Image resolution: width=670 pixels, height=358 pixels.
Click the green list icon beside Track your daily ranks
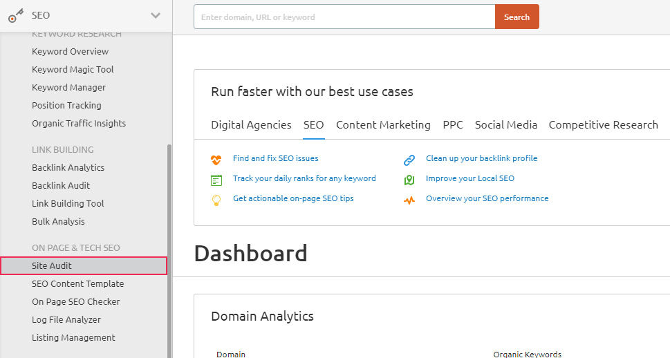pyautogui.click(x=216, y=180)
